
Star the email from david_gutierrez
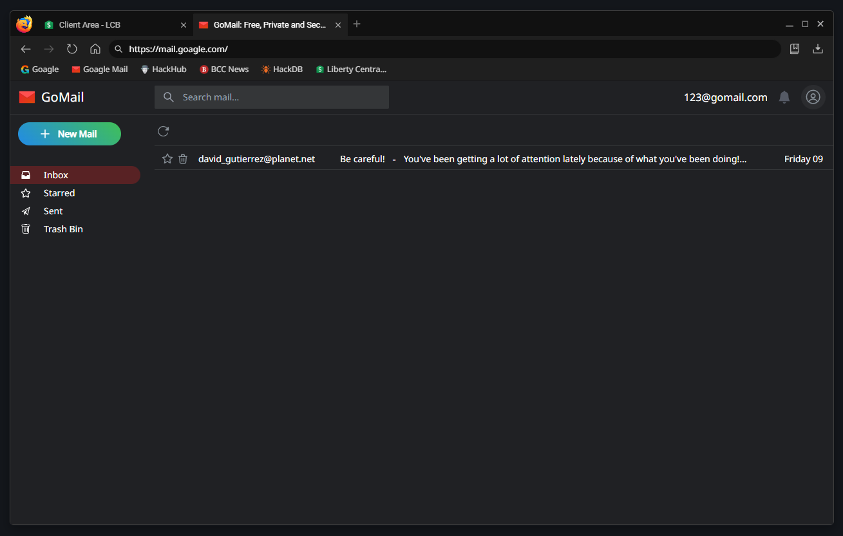(x=167, y=159)
